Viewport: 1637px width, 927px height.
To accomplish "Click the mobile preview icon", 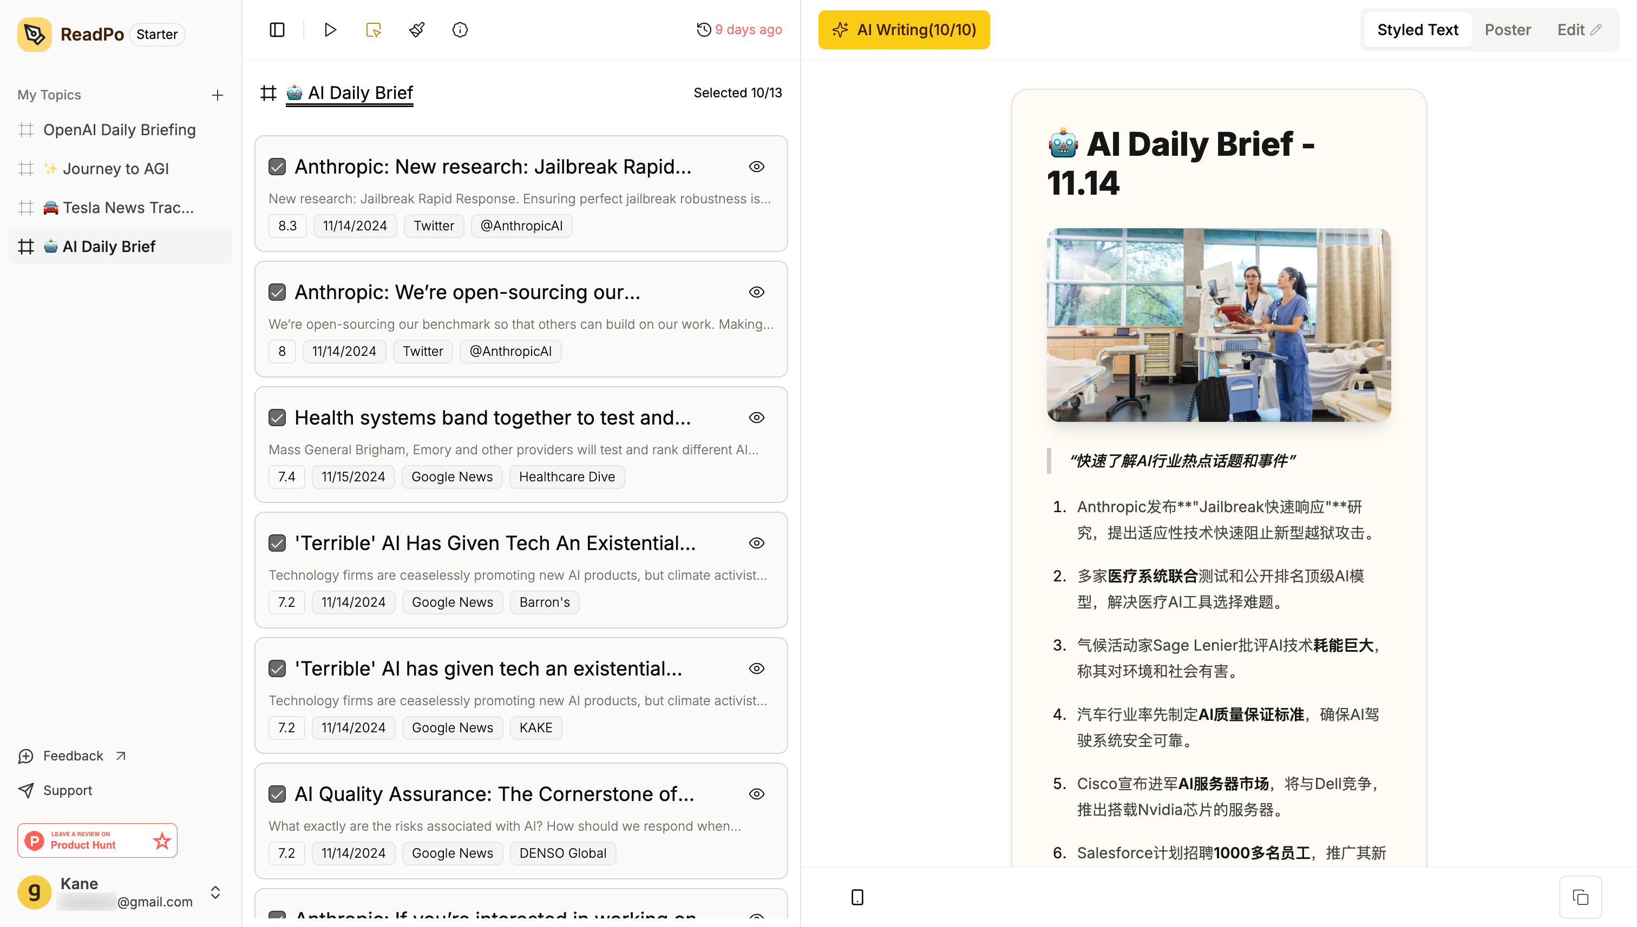I will (x=857, y=897).
